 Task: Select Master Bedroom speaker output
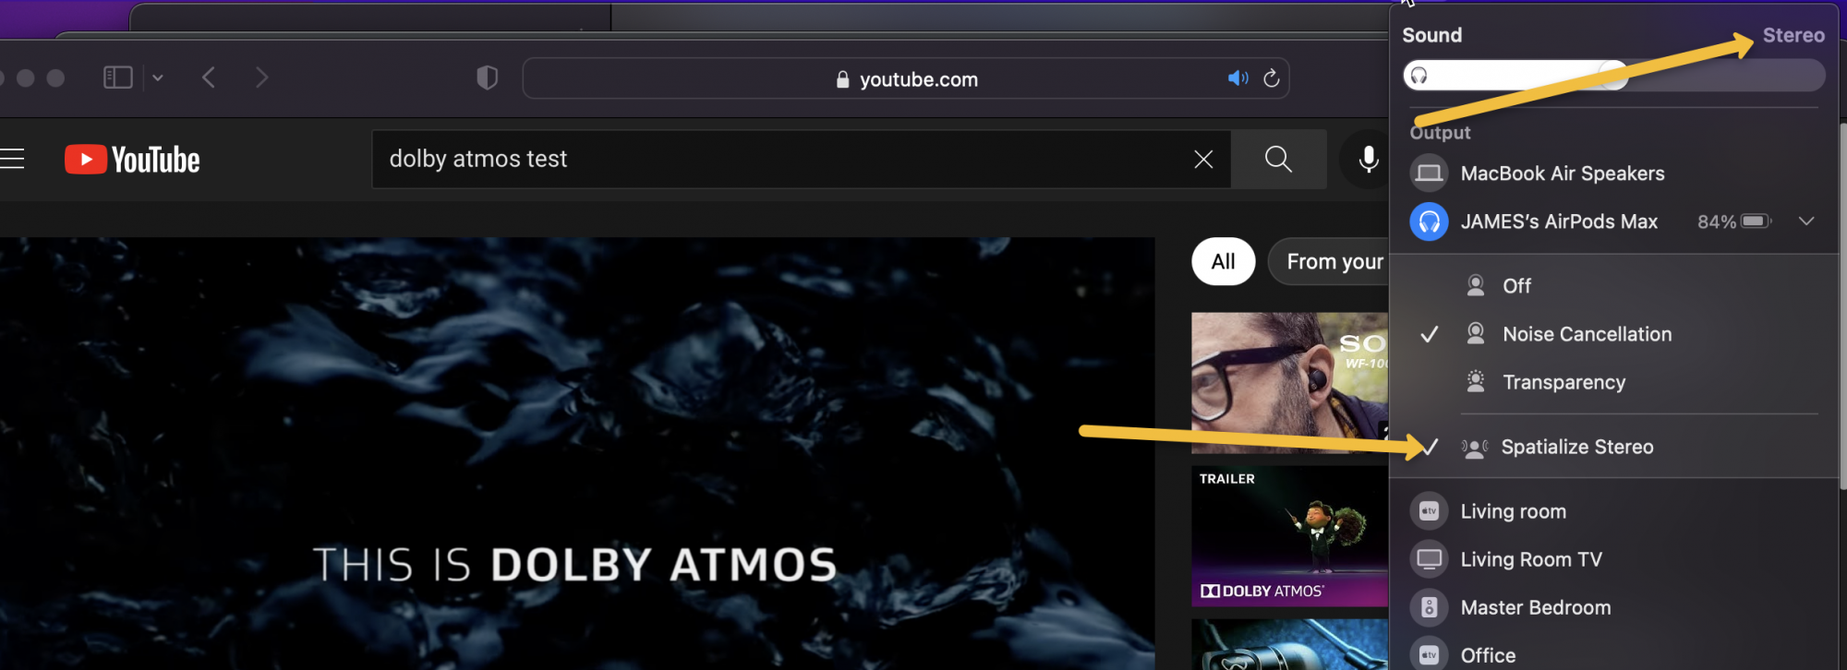point(1614,607)
